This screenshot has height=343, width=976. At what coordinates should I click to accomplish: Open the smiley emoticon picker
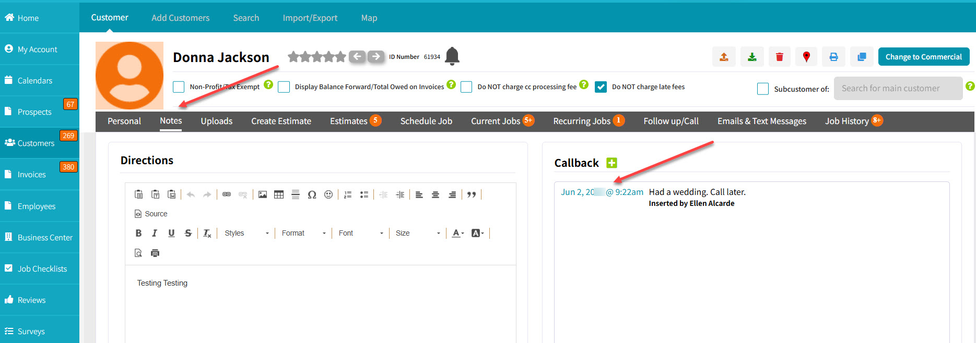coord(328,194)
